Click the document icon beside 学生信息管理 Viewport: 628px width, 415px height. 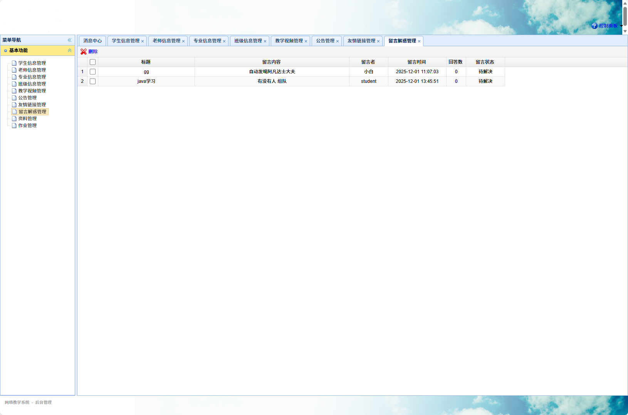14,63
